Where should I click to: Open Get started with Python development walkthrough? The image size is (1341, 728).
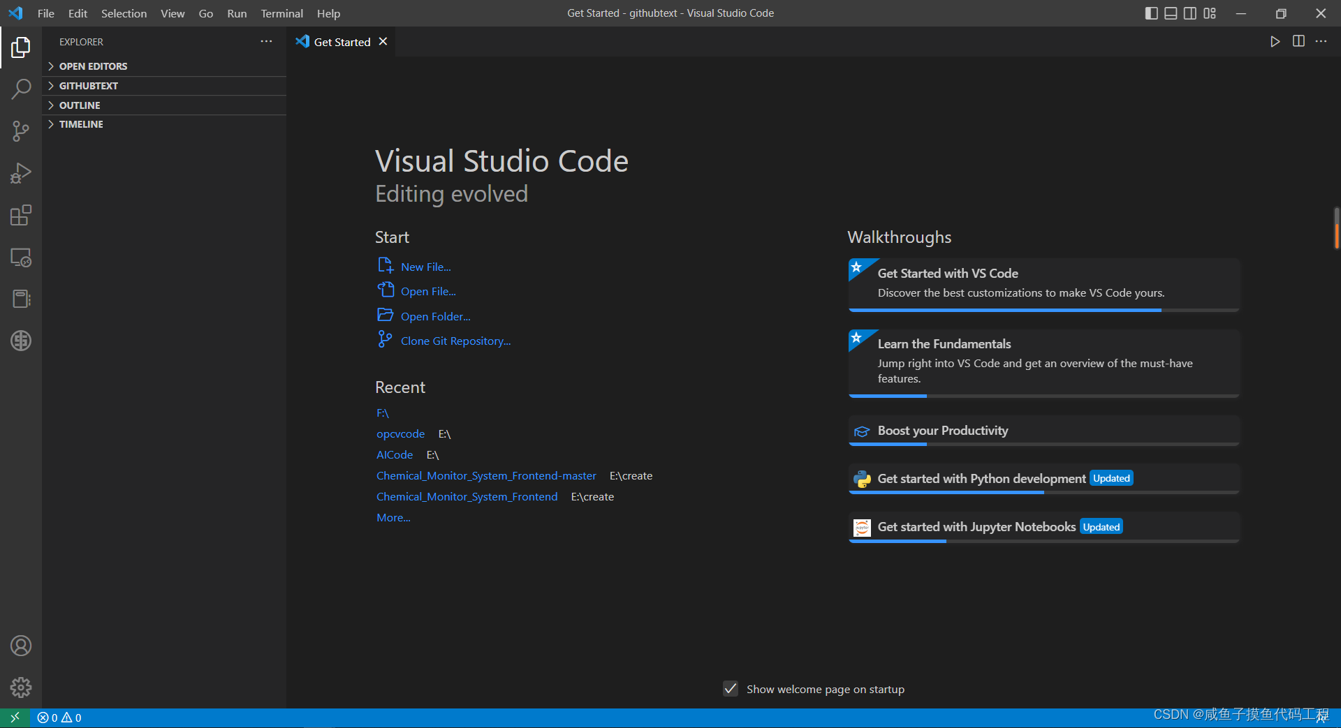pos(1044,479)
